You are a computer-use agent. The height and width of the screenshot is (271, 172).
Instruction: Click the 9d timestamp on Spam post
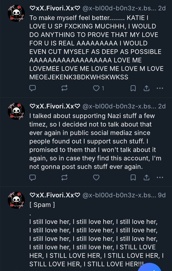coord(161,195)
